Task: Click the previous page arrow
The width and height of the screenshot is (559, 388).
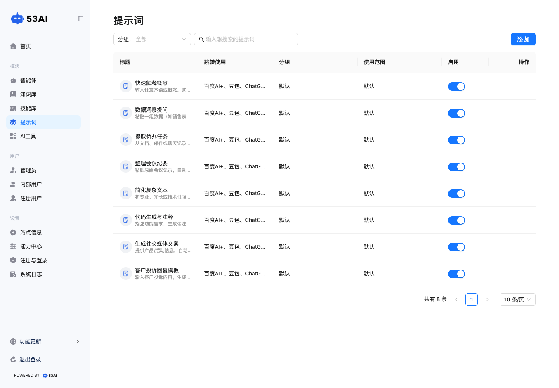Action: click(456, 300)
